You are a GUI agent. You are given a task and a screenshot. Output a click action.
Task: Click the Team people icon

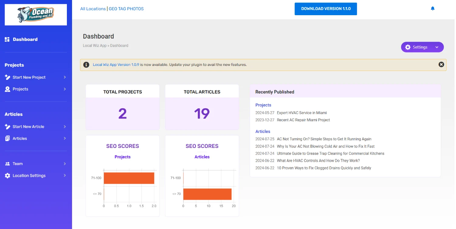(7, 164)
